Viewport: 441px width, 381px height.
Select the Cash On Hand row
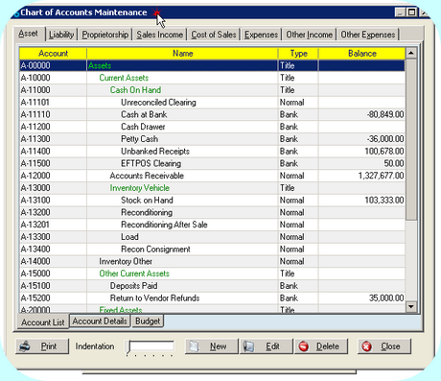(x=212, y=90)
